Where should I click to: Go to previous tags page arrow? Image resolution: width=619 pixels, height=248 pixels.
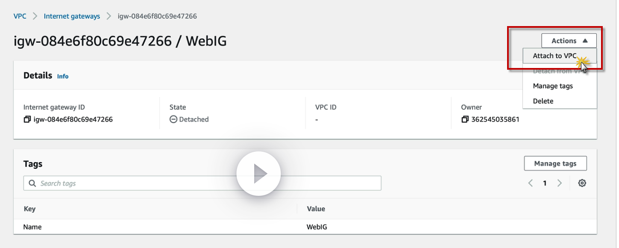click(x=531, y=183)
